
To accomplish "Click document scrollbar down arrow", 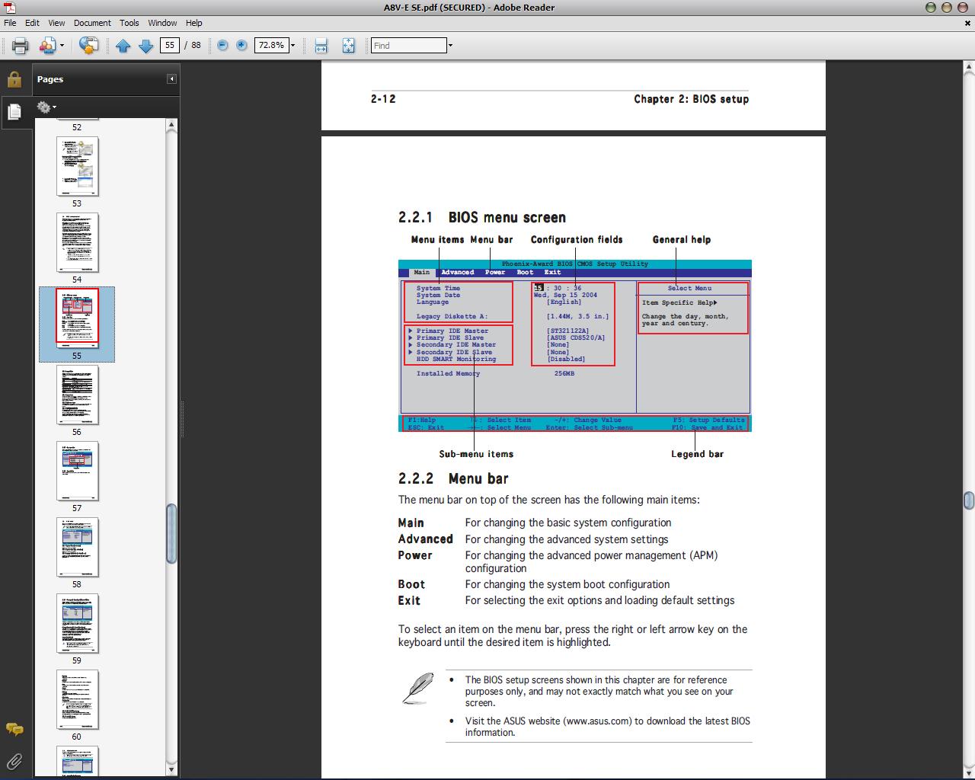I will (x=969, y=772).
